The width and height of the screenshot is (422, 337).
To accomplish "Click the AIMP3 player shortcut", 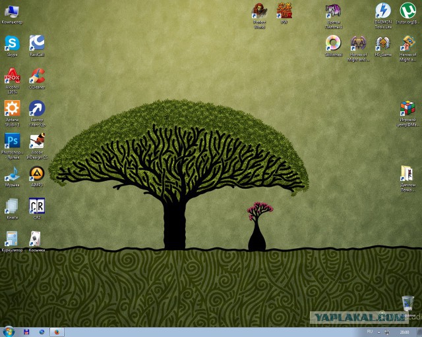I will (37, 176).
